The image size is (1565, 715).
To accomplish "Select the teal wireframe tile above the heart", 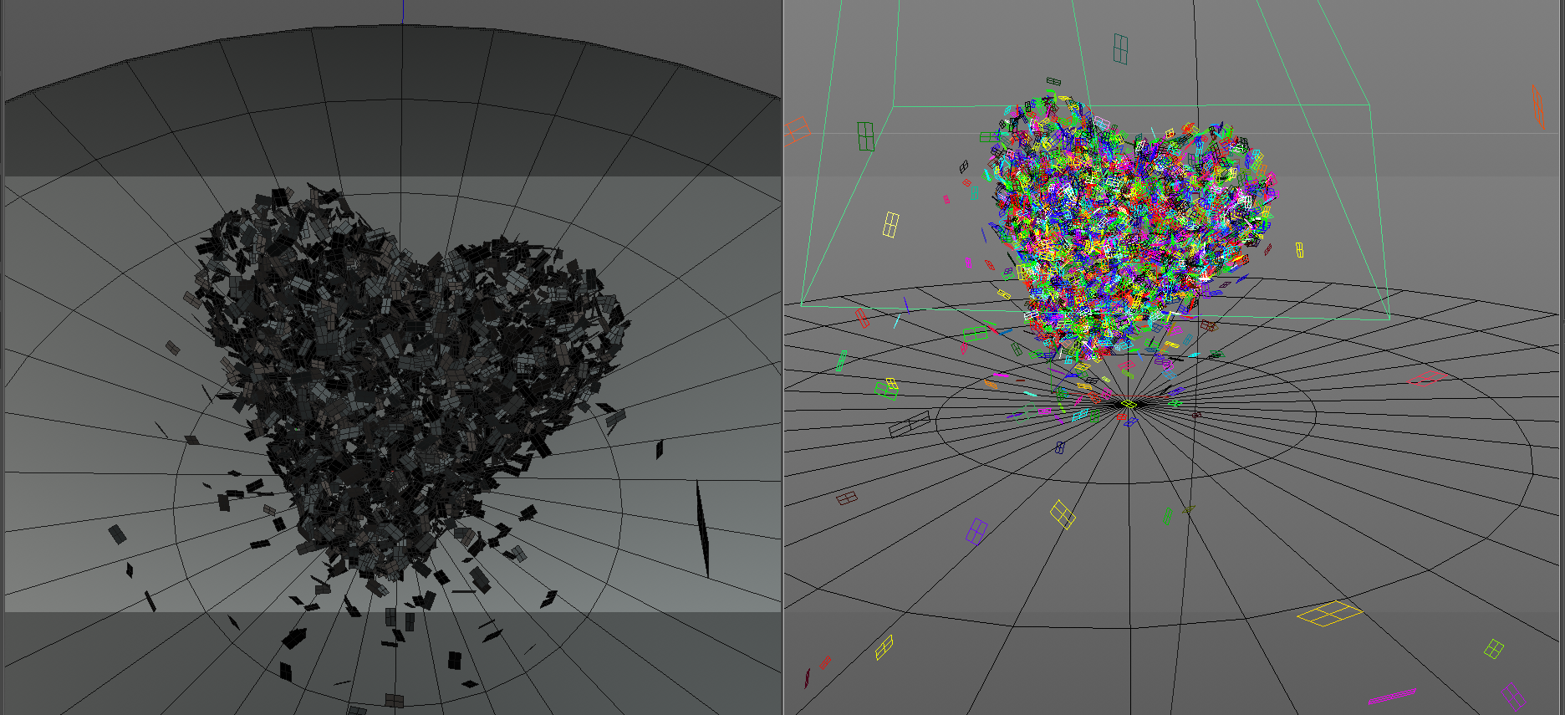I will tap(1120, 49).
